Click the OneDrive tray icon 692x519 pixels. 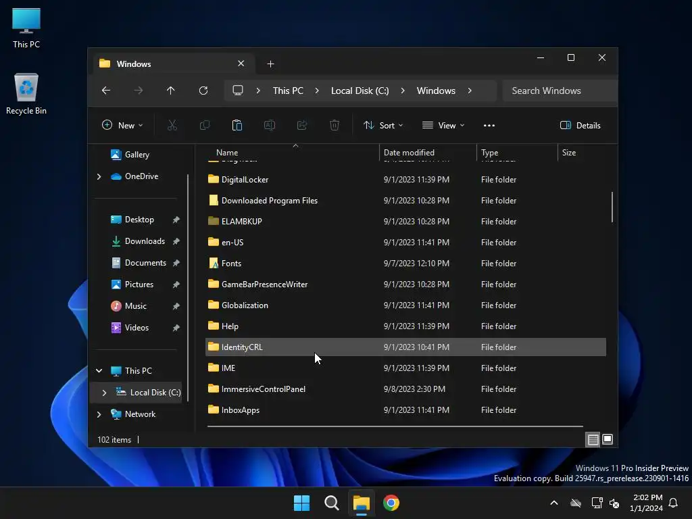click(576, 503)
